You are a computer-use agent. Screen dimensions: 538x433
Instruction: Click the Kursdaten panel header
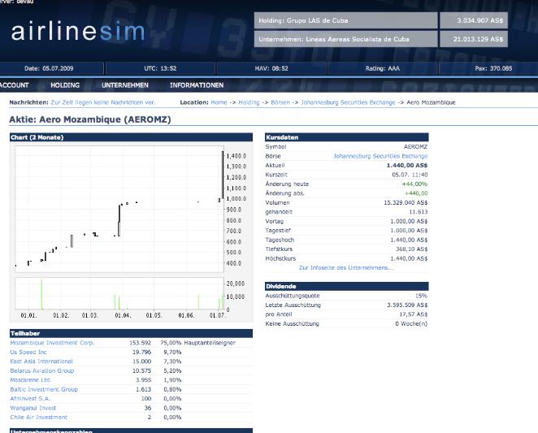click(346, 137)
